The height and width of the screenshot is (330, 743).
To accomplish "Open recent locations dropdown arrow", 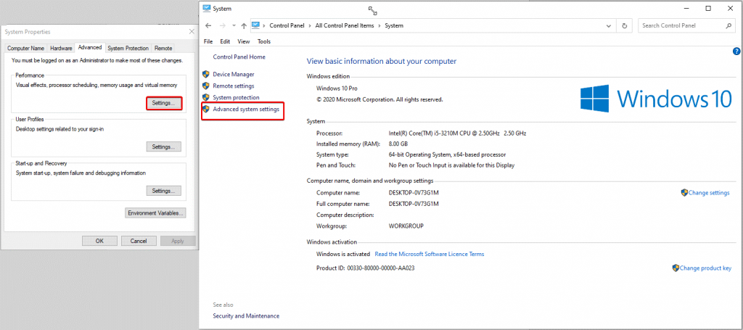I will tap(236, 25).
